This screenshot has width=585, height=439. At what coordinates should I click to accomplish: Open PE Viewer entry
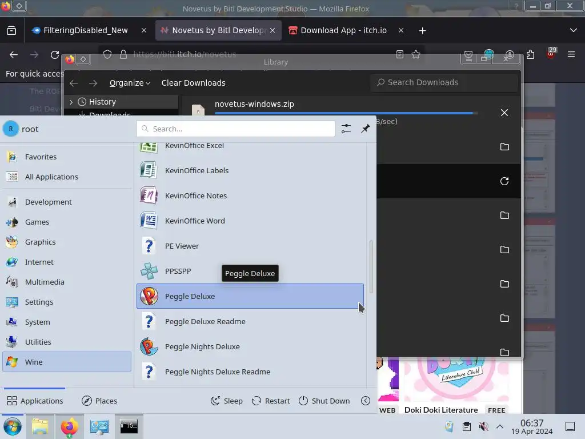[250, 246]
